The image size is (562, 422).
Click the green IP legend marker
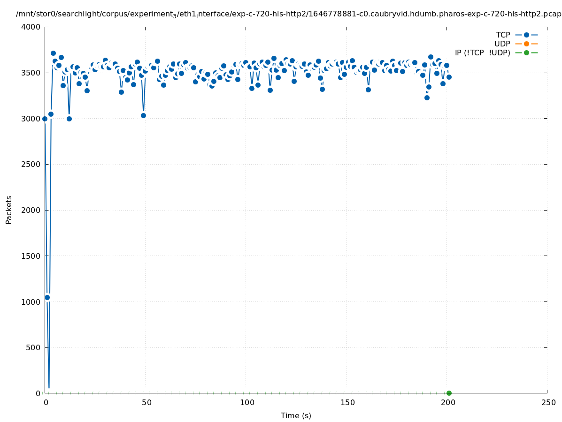526,53
